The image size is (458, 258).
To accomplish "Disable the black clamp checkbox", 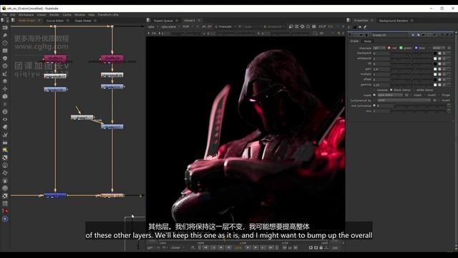I will coord(391,90).
